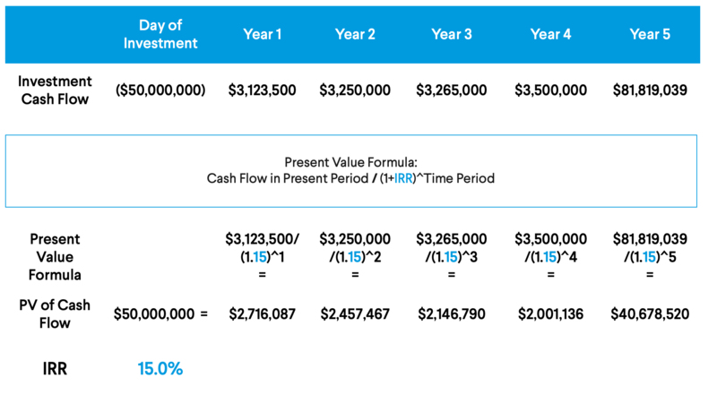Select the Year 4 header cell
This screenshot has height=403, width=717.
pos(550,34)
